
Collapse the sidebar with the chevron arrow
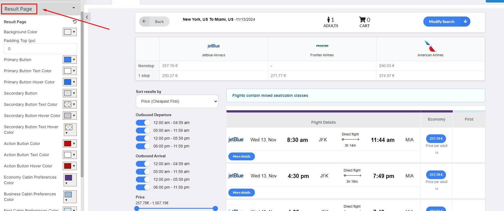(87, 17)
